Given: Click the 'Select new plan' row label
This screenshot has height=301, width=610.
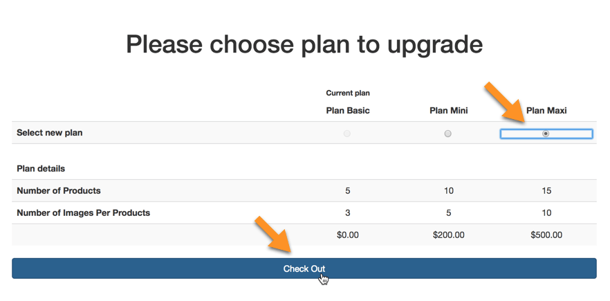Looking at the screenshot, I should [x=50, y=133].
